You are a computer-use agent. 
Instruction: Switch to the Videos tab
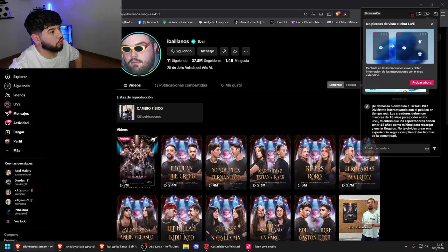pos(132,85)
